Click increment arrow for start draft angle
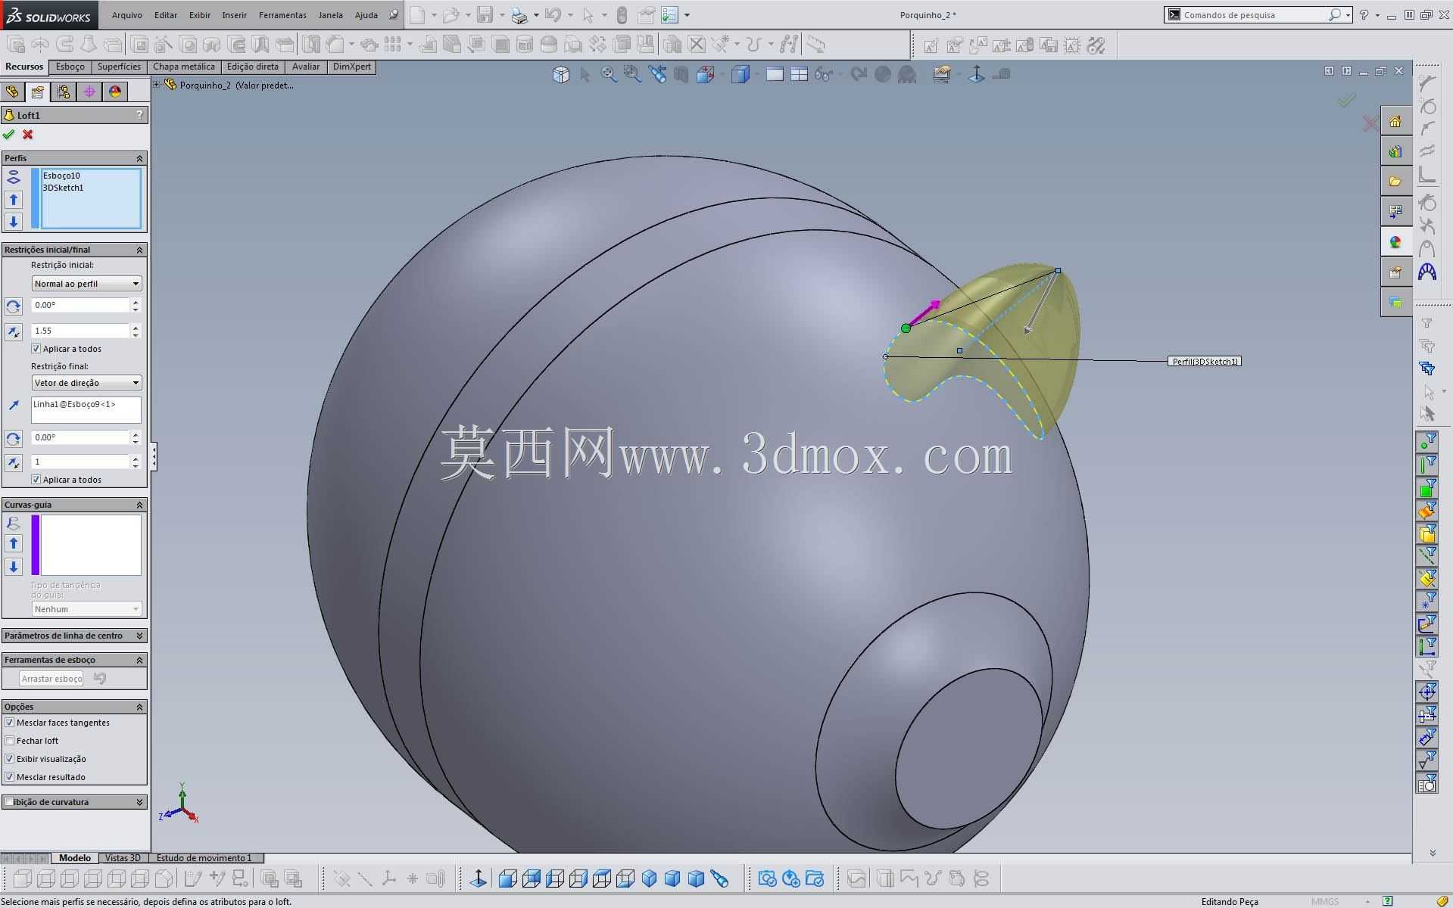This screenshot has height=908, width=1453. click(136, 302)
